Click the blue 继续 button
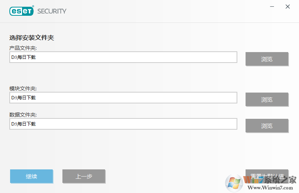The image size is (299, 193). point(31,176)
